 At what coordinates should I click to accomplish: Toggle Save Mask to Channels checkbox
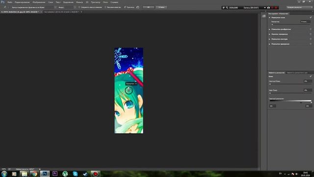pyautogui.click(x=79, y=7)
